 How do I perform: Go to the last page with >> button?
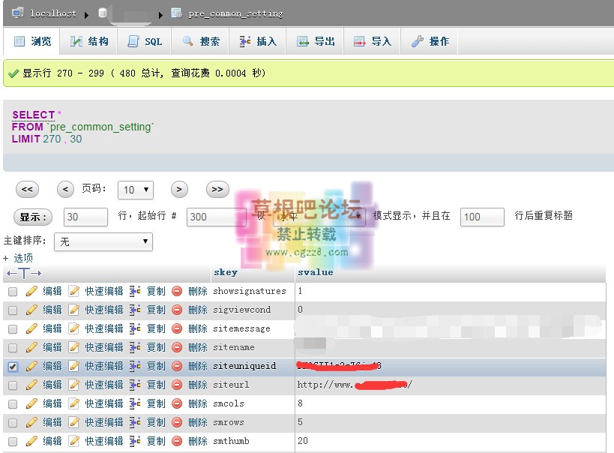[x=217, y=190]
